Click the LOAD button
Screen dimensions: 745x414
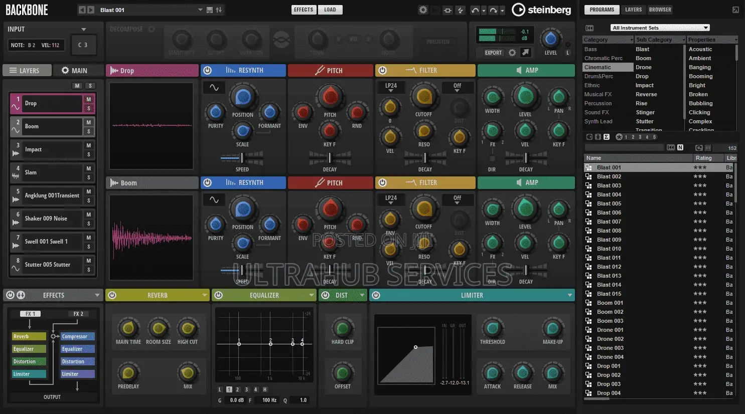tap(330, 10)
